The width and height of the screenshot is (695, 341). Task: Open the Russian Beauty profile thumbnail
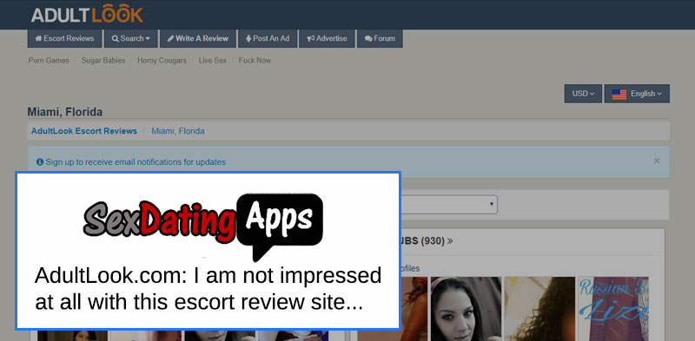pos(613,309)
